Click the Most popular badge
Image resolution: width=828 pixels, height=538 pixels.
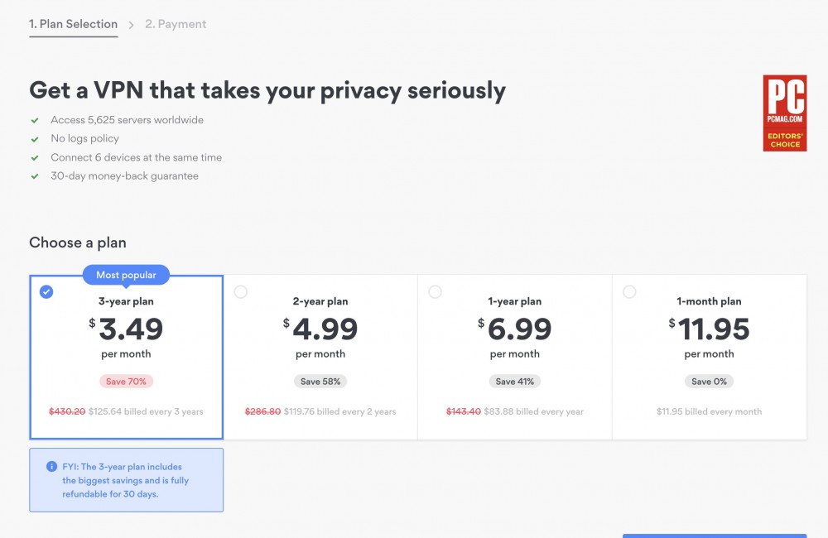126,275
